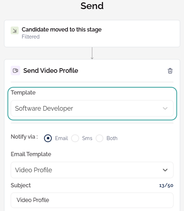Delete the Send Video Profile action
The width and height of the screenshot is (184, 211).
pyautogui.click(x=170, y=71)
